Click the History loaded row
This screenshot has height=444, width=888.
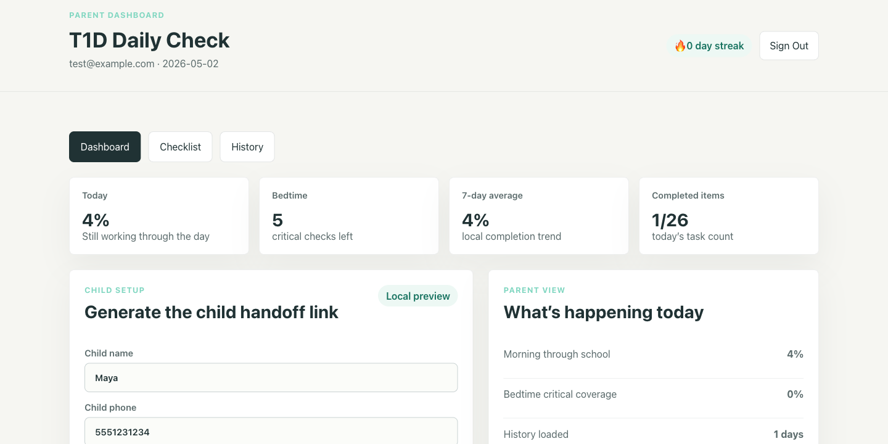pyautogui.click(x=654, y=434)
